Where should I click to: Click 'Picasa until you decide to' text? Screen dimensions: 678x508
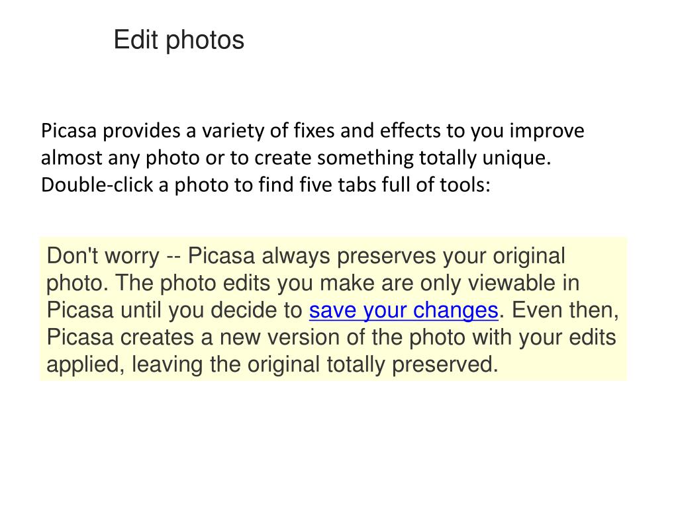(x=174, y=310)
